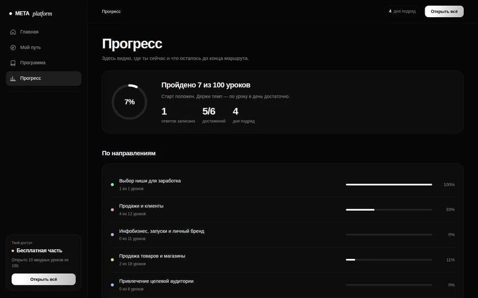Screen dimensions: 478x298
Task: Click the green dot for Выбор ниши для заработка
Action: (x=112, y=184)
